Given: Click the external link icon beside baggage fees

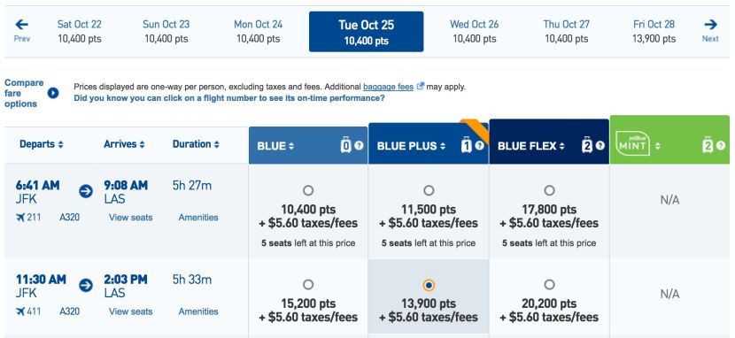Looking at the screenshot, I should [x=421, y=87].
